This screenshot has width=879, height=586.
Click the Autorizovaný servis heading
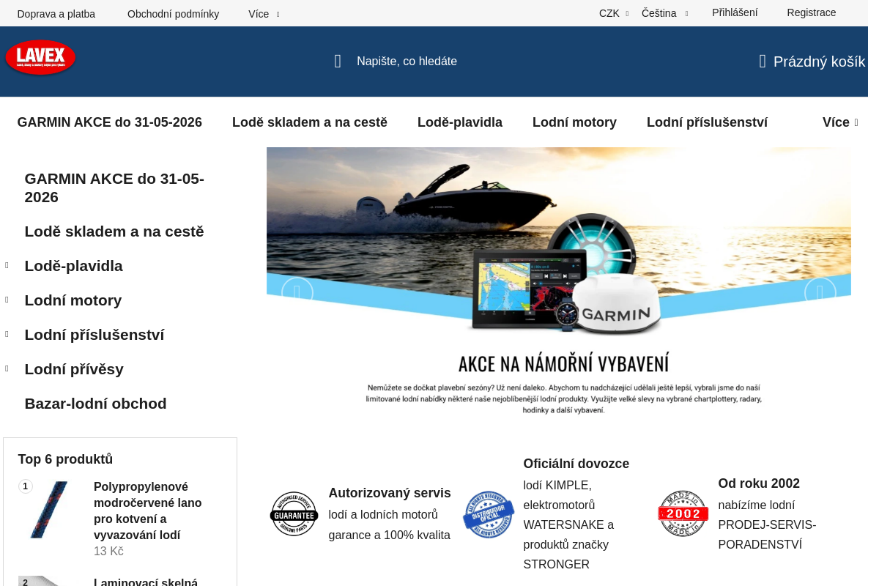[390, 493]
